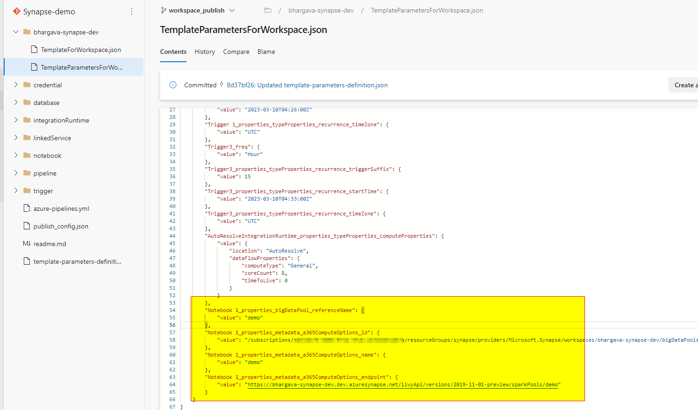The image size is (698, 410).
Task: Collapse the bhargava-synapse-dev folder
Action: click(x=15, y=32)
